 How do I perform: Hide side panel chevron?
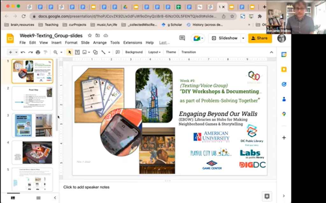pyautogui.click(x=284, y=196)
